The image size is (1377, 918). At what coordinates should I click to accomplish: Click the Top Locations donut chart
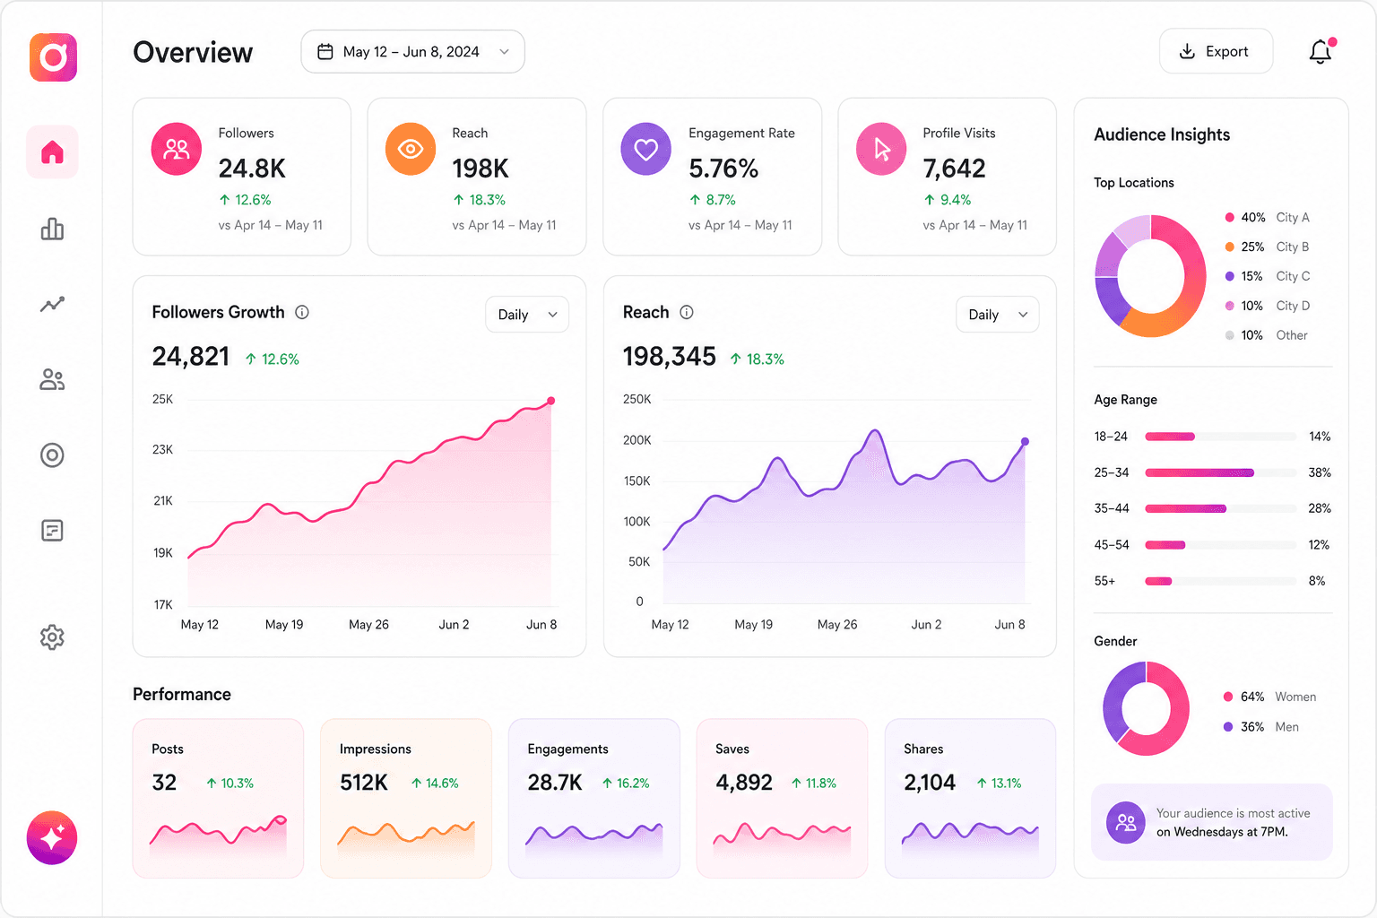point(1151,276)
